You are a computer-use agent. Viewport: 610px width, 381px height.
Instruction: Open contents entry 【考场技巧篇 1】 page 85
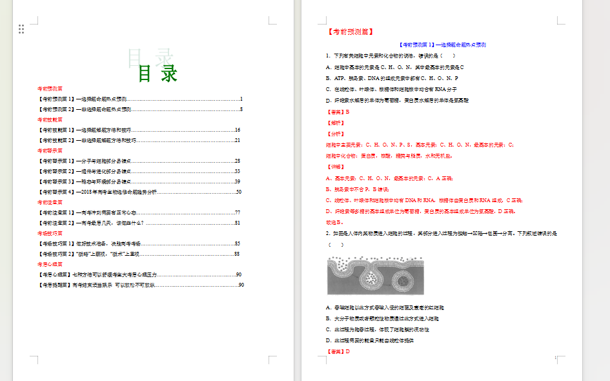tap(139, 243)
